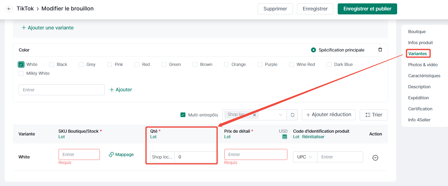Tick the Grey color checkbox

81,64
